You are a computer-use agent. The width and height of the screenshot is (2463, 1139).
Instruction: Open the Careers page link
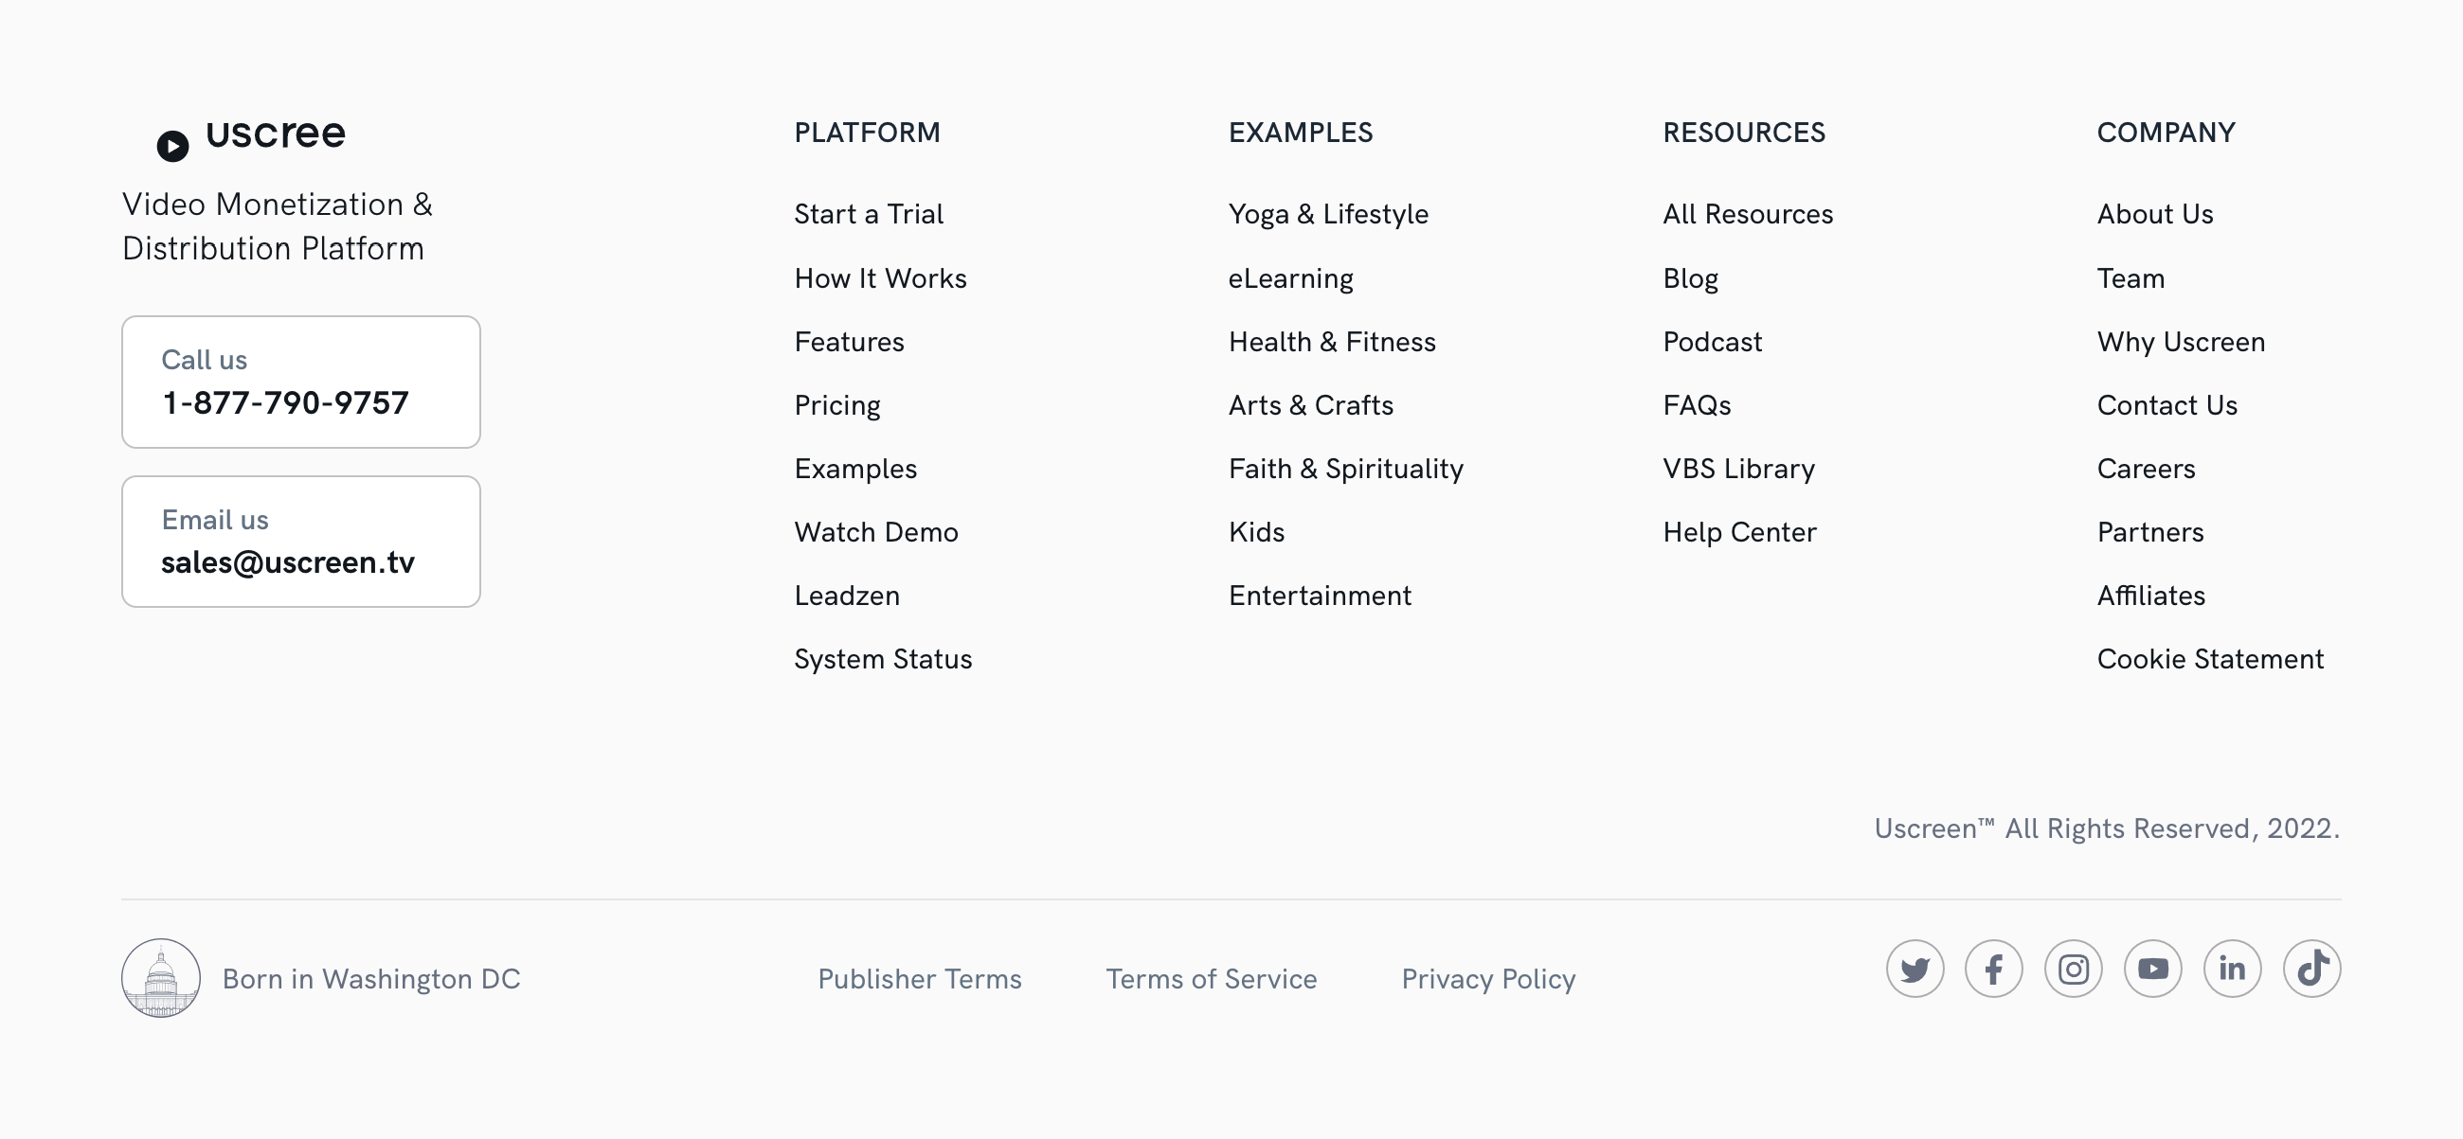point(2146,470)
